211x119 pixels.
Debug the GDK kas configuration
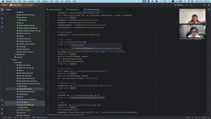(x=191, y=5)
